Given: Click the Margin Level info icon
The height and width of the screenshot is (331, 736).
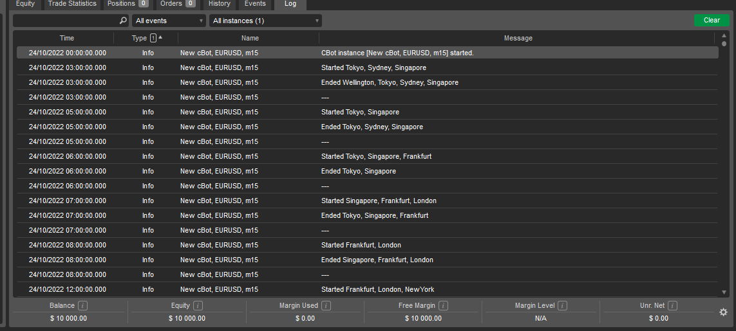Looking at the screenshot, I should point(562,306).
